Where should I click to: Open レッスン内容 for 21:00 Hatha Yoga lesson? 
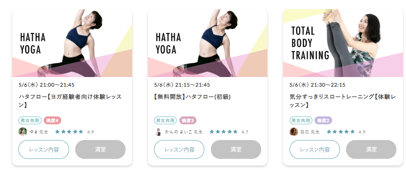(x=44, y=150)
